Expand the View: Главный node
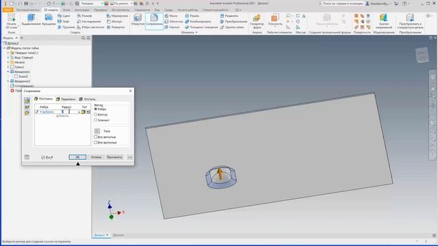438x246 pixels. 8,57
